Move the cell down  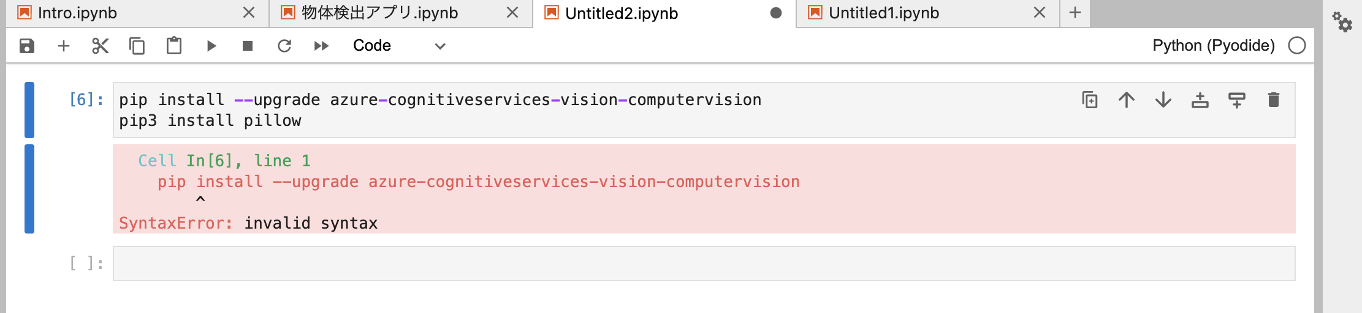pos(1163,100)
